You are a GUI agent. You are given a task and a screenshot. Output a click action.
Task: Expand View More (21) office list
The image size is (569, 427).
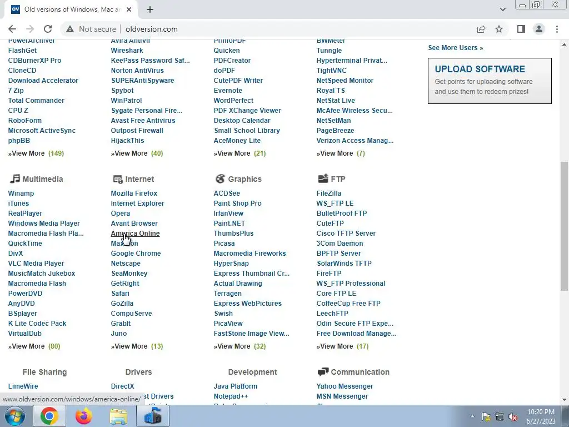pos(239,153)
